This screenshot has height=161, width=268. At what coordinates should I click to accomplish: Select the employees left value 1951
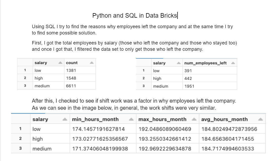coord(189,86)
